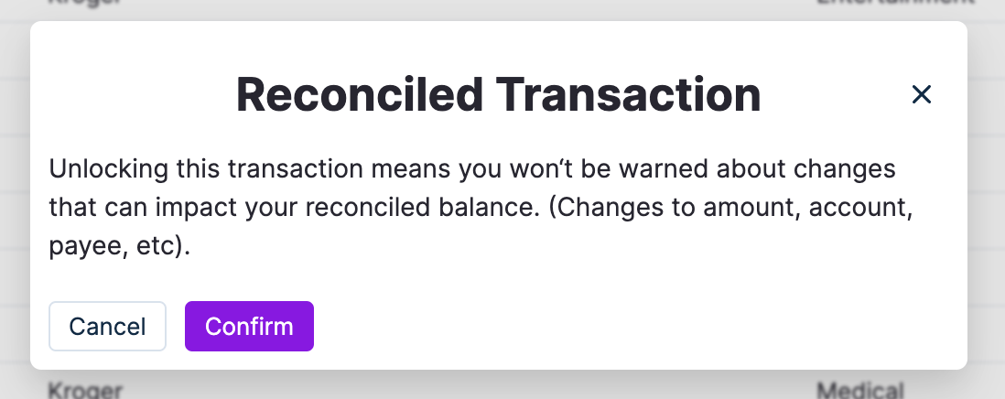Cancel unlocking the reconciled transaction
Image resolution: width=1005 pixels, height=399 pixels.
coord(107,327)
